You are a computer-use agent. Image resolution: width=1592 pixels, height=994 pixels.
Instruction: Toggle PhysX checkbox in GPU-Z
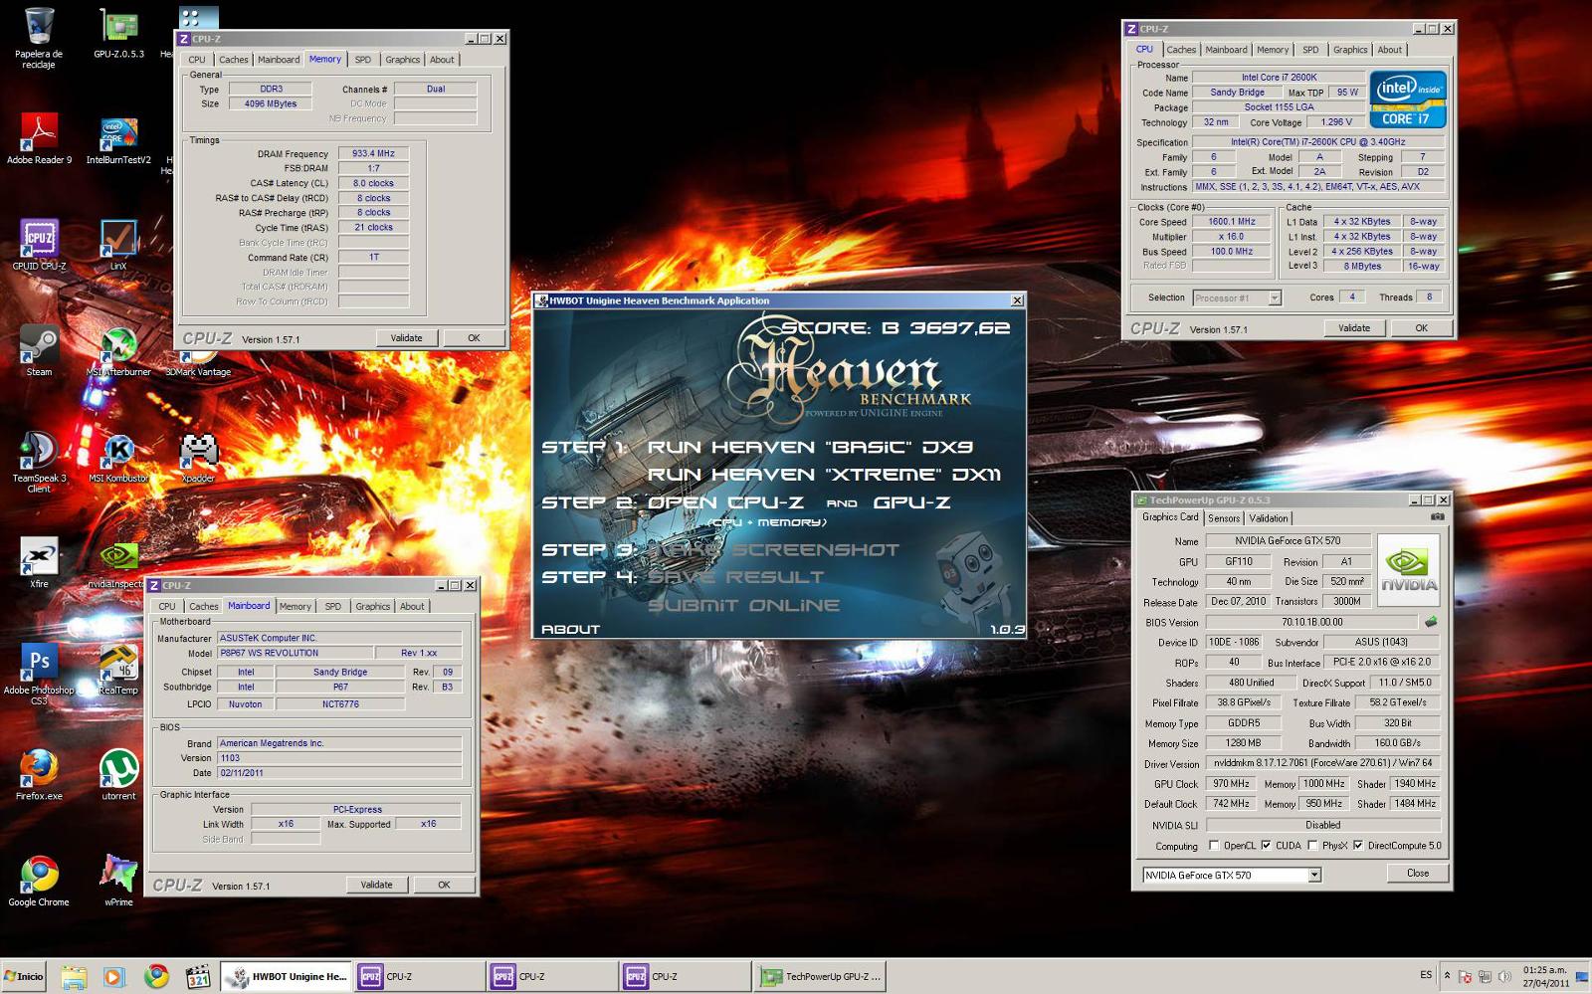(1313, 846)
